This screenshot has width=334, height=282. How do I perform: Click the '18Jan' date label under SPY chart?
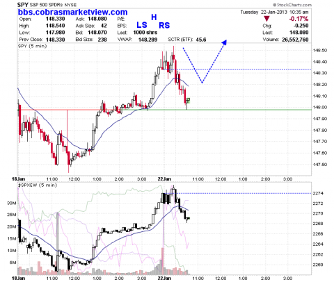coord(18,179)
